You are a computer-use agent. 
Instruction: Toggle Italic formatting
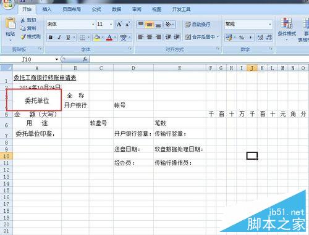click(x=59, y=38)
